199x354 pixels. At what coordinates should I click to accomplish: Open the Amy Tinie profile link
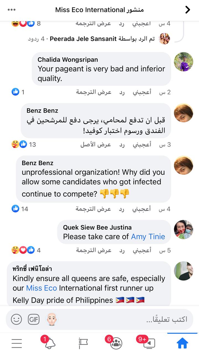[148, 236]
